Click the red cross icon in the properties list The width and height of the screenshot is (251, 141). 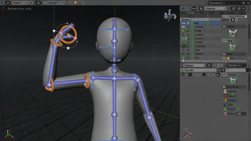[x=225, y=96]
